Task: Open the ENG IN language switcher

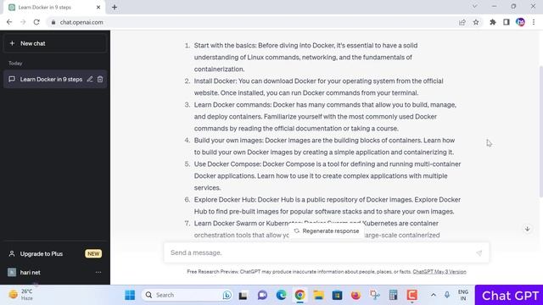Action: click(x=463, y=295)
